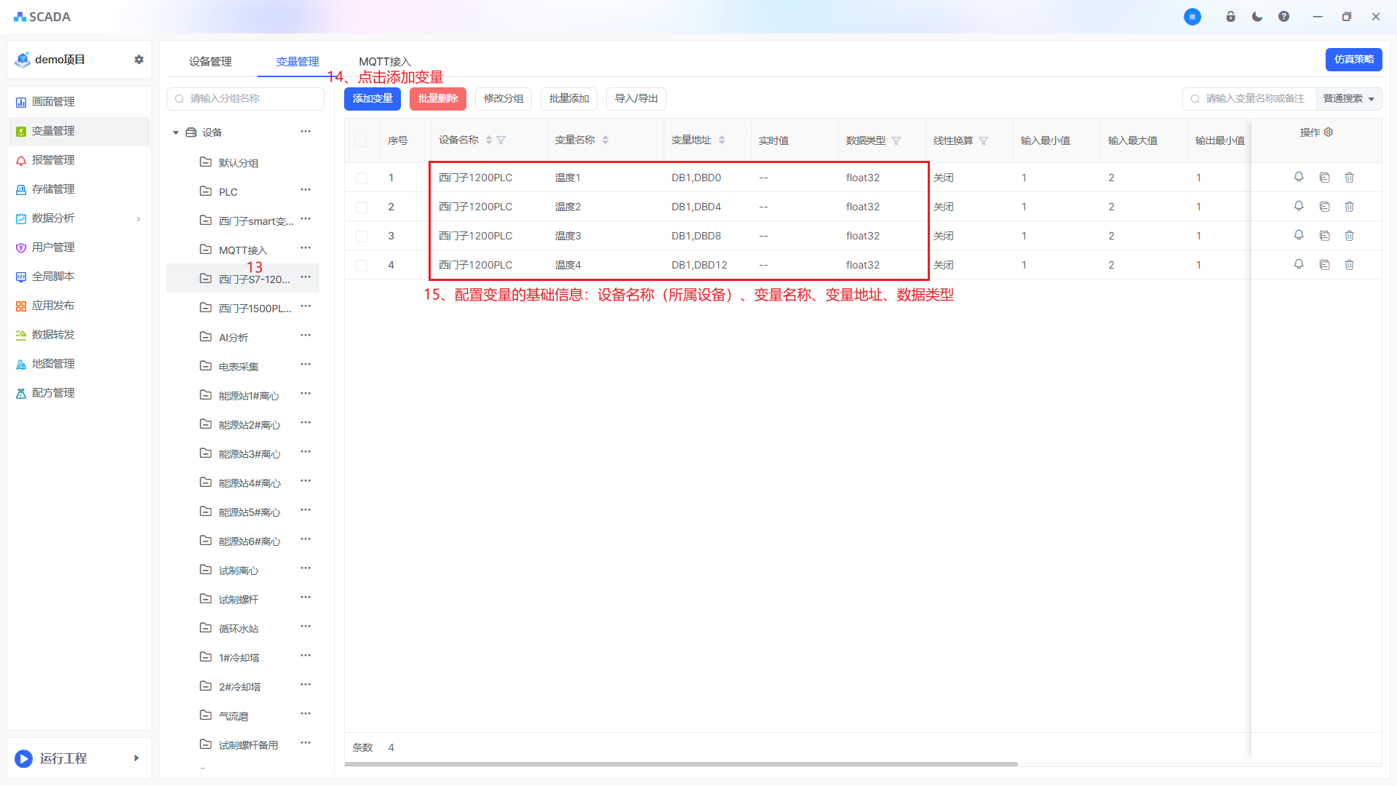Click the 仿真策略 button
The height and width of the screenshot is (786, 1397).
click(x=1353, y=60)
